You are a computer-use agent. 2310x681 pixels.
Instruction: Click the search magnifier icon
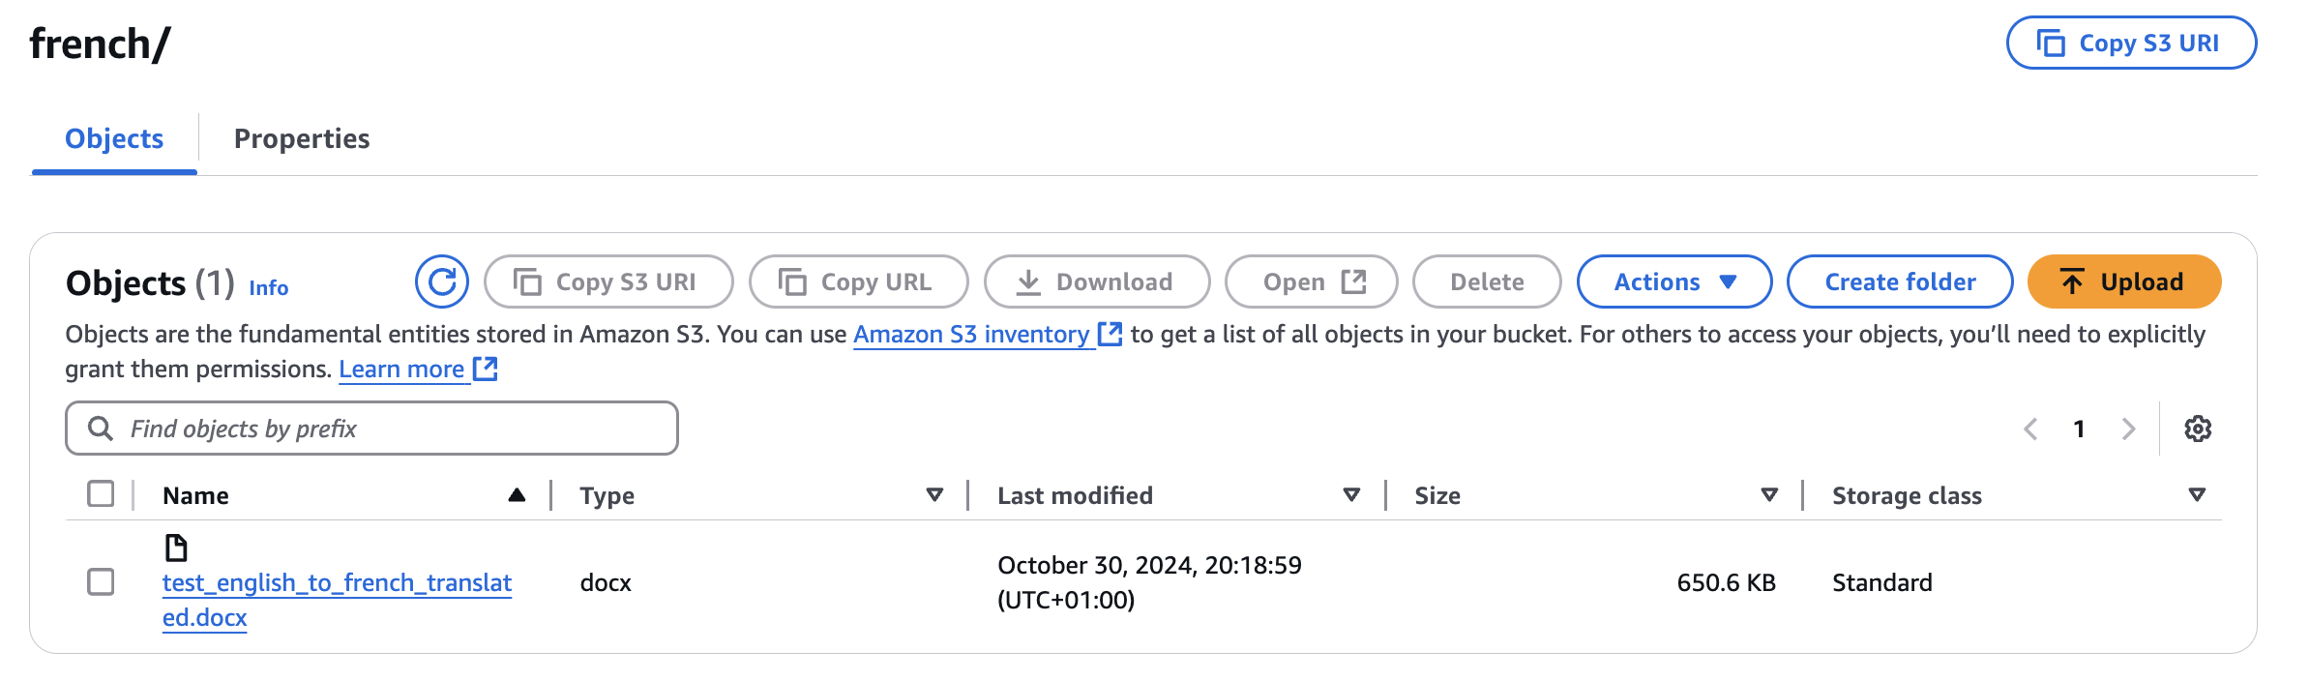[x=101, y=429]
